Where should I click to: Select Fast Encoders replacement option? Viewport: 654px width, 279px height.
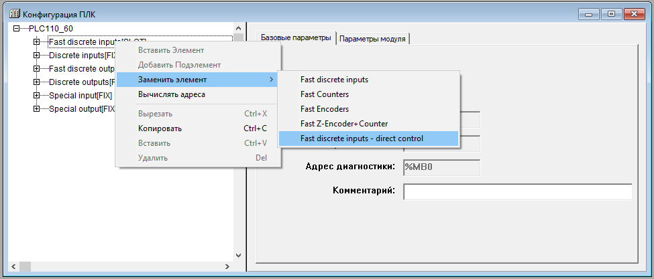(x=325, y=109)
